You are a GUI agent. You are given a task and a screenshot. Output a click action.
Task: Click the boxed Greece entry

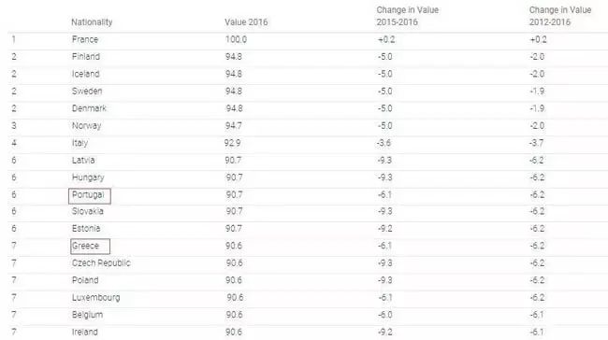coord(91,247)
